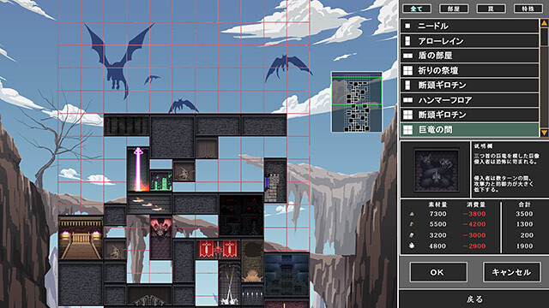This screenshot has width=549, height=308.
Task: Choose the ハンマーフロア list item
Action: pos(469,100)
